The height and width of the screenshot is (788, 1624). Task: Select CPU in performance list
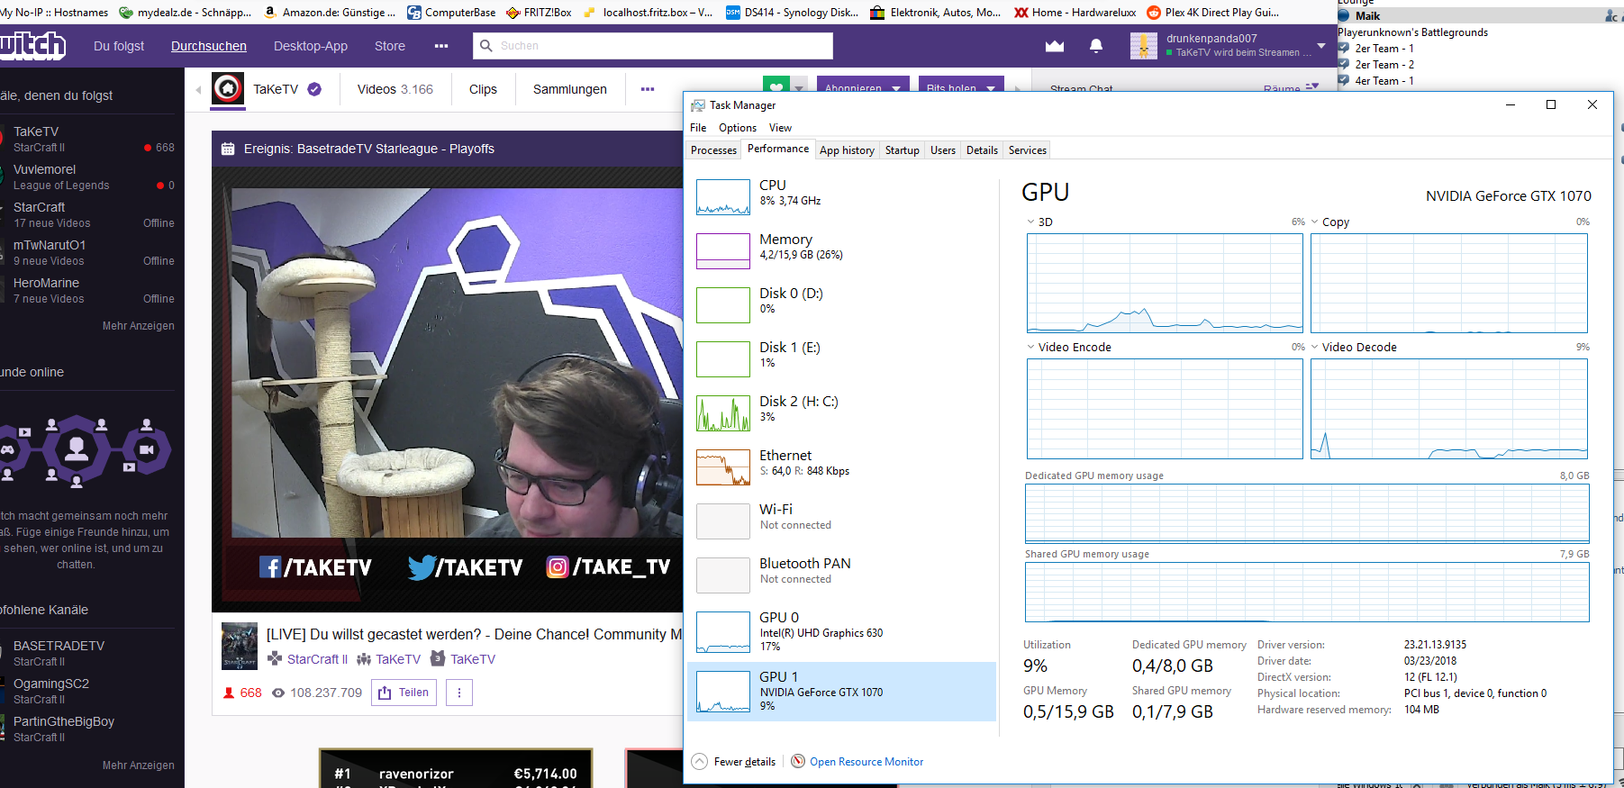coord(842,196)
